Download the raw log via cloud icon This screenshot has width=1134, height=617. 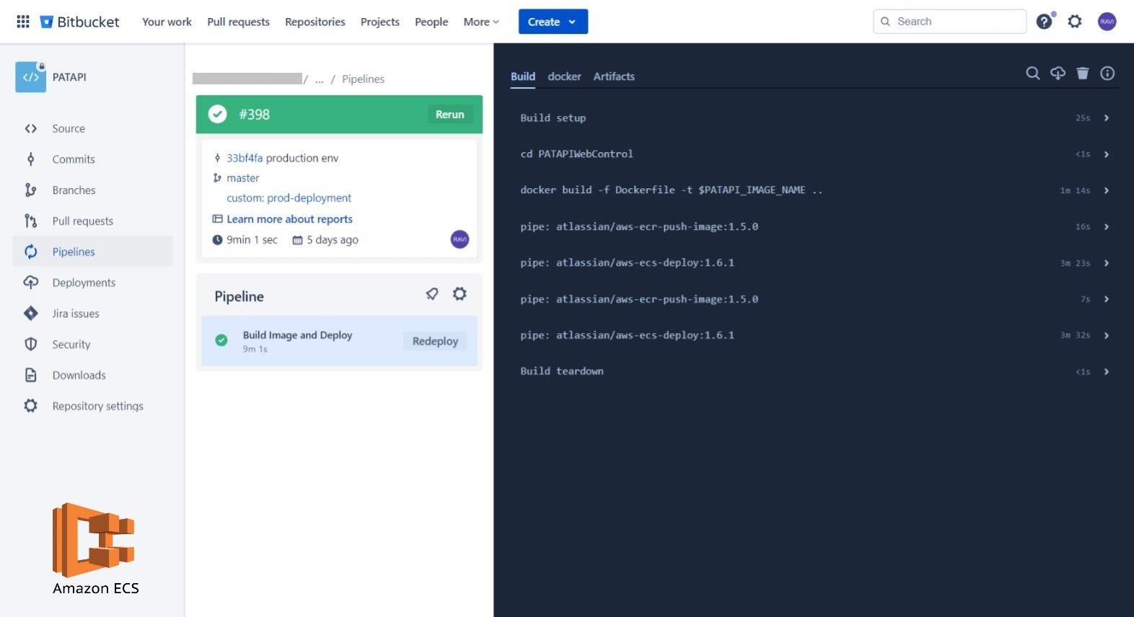pyautogui.click(x=1058, y=74)
